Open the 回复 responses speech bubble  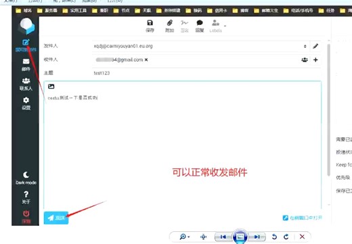[x=200, y=26]
